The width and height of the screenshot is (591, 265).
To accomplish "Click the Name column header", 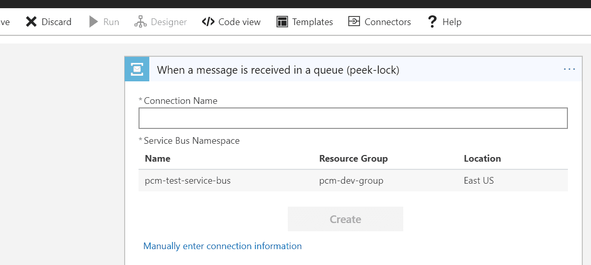I will click(157, 159).
